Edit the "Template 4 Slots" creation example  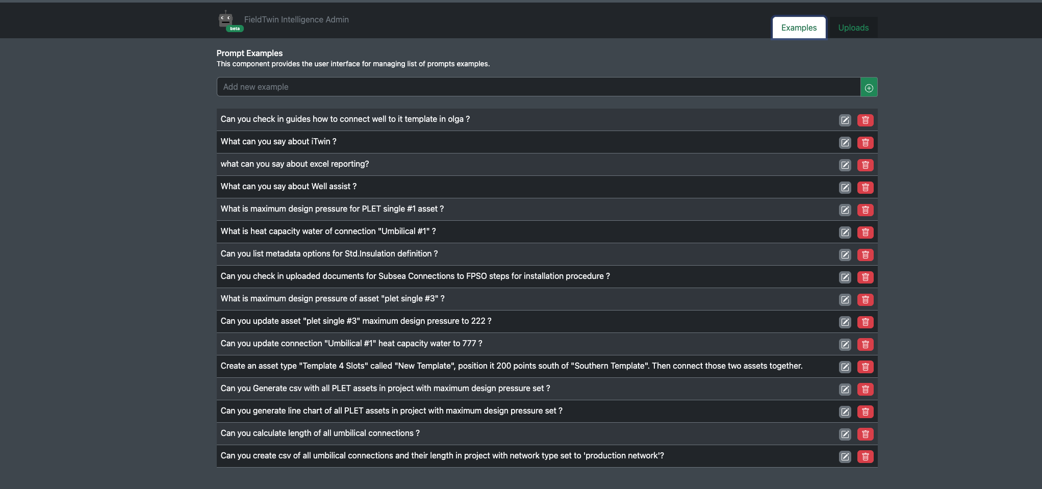tap(845, 367)
